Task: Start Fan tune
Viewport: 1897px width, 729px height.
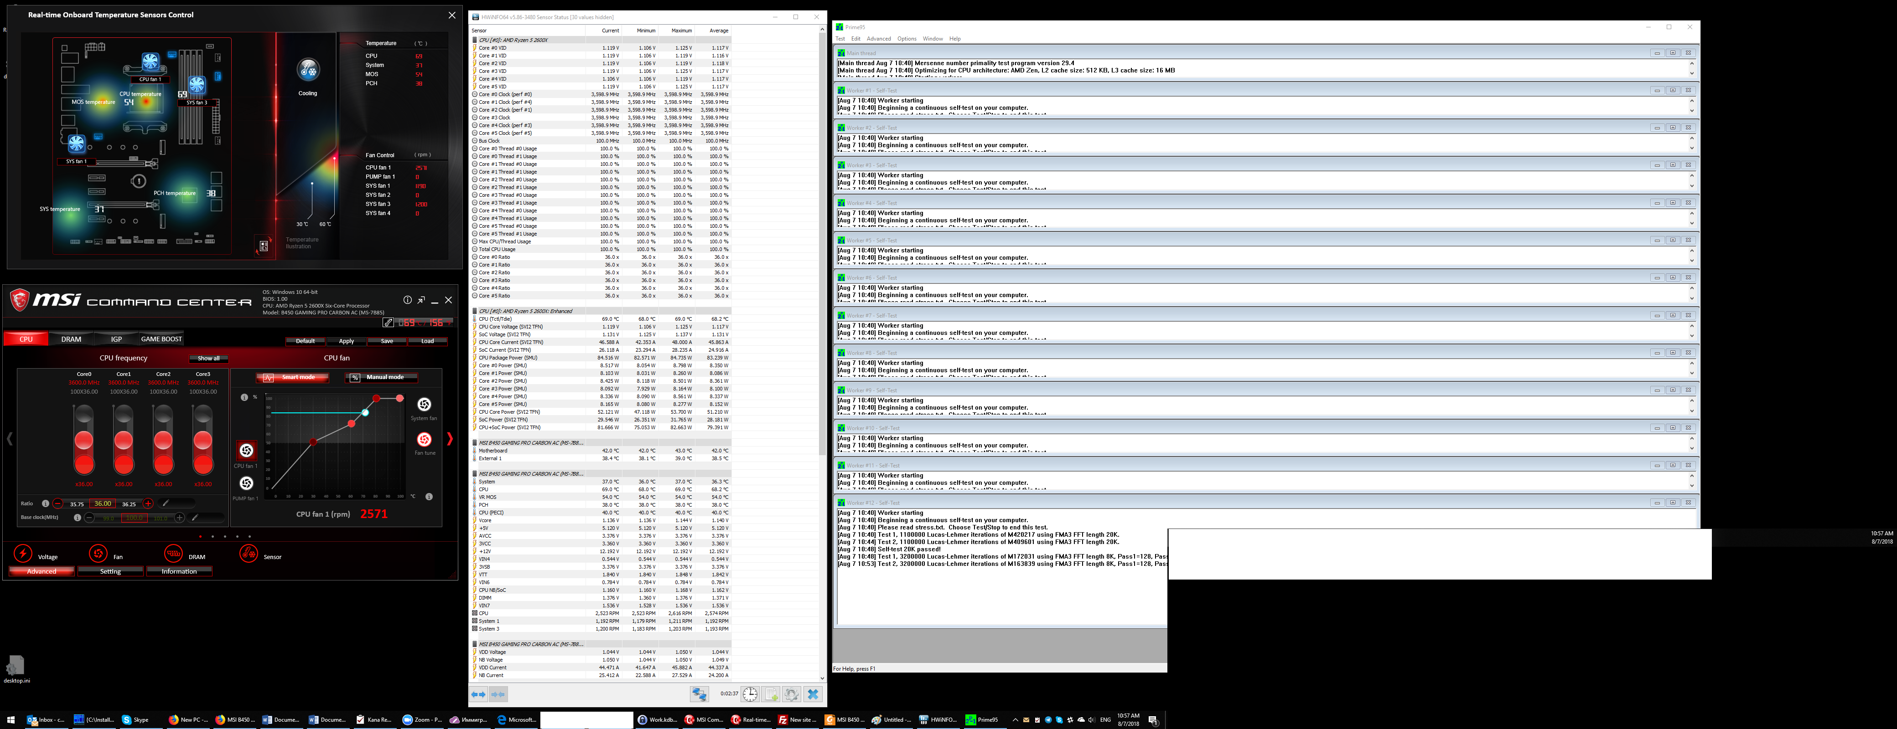Action: (424, 439)
